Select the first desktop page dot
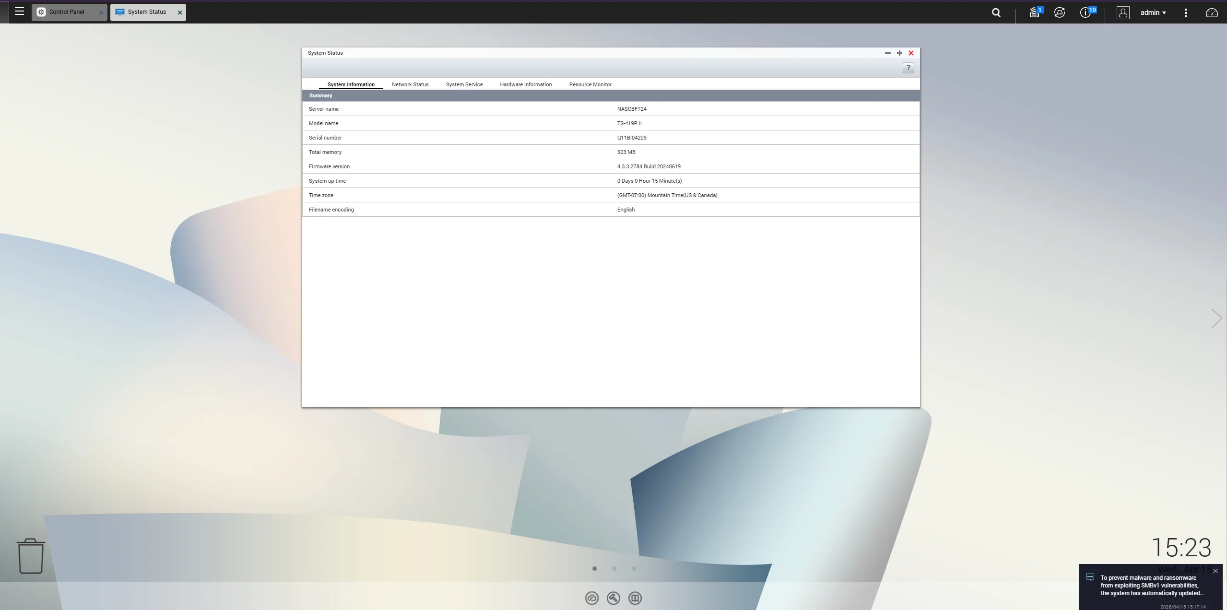1227x610 pixels. [x=594, y=569]
